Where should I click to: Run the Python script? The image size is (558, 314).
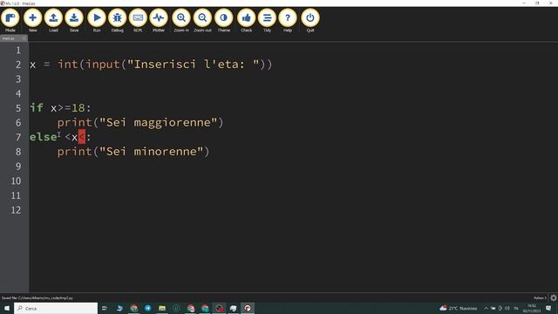97,21
